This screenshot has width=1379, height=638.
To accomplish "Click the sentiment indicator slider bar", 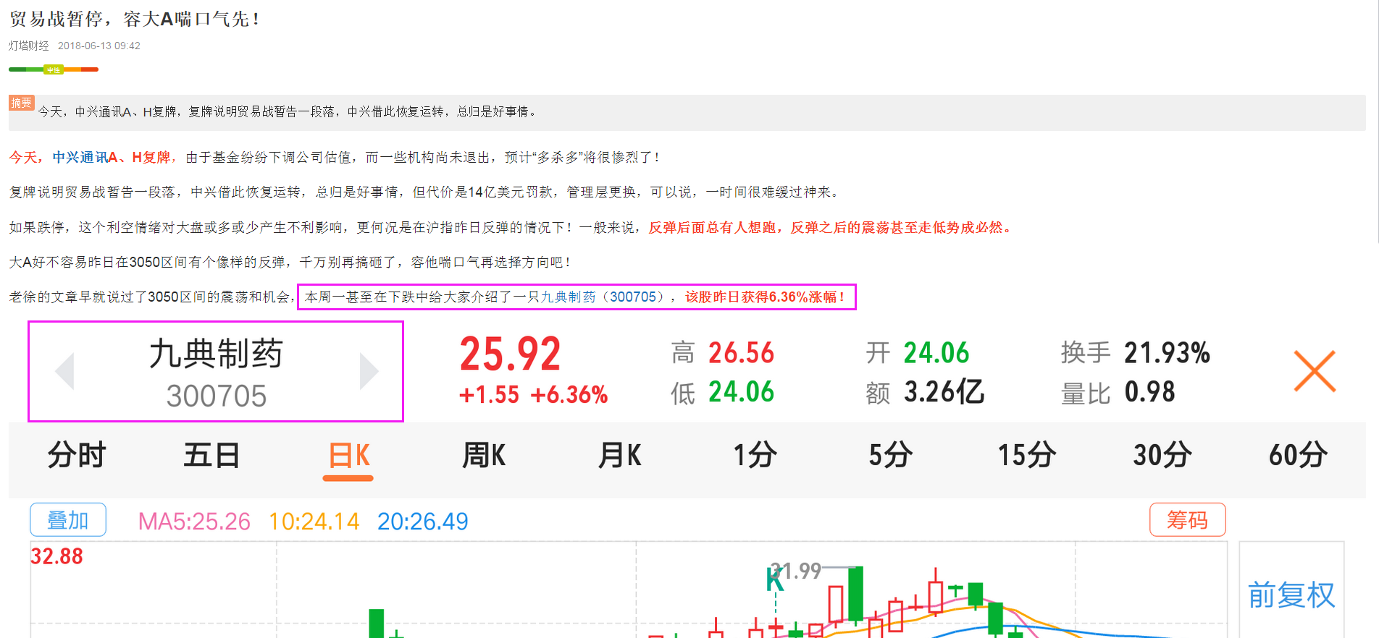I will 54,69.
